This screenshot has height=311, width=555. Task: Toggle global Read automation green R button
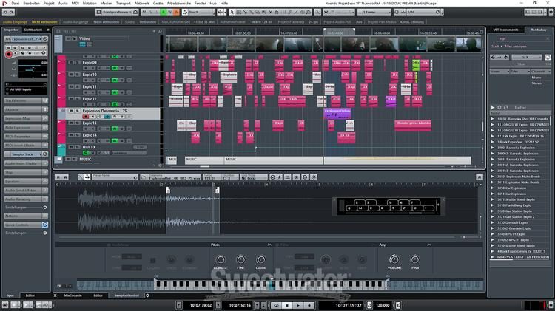coord(164,12)
